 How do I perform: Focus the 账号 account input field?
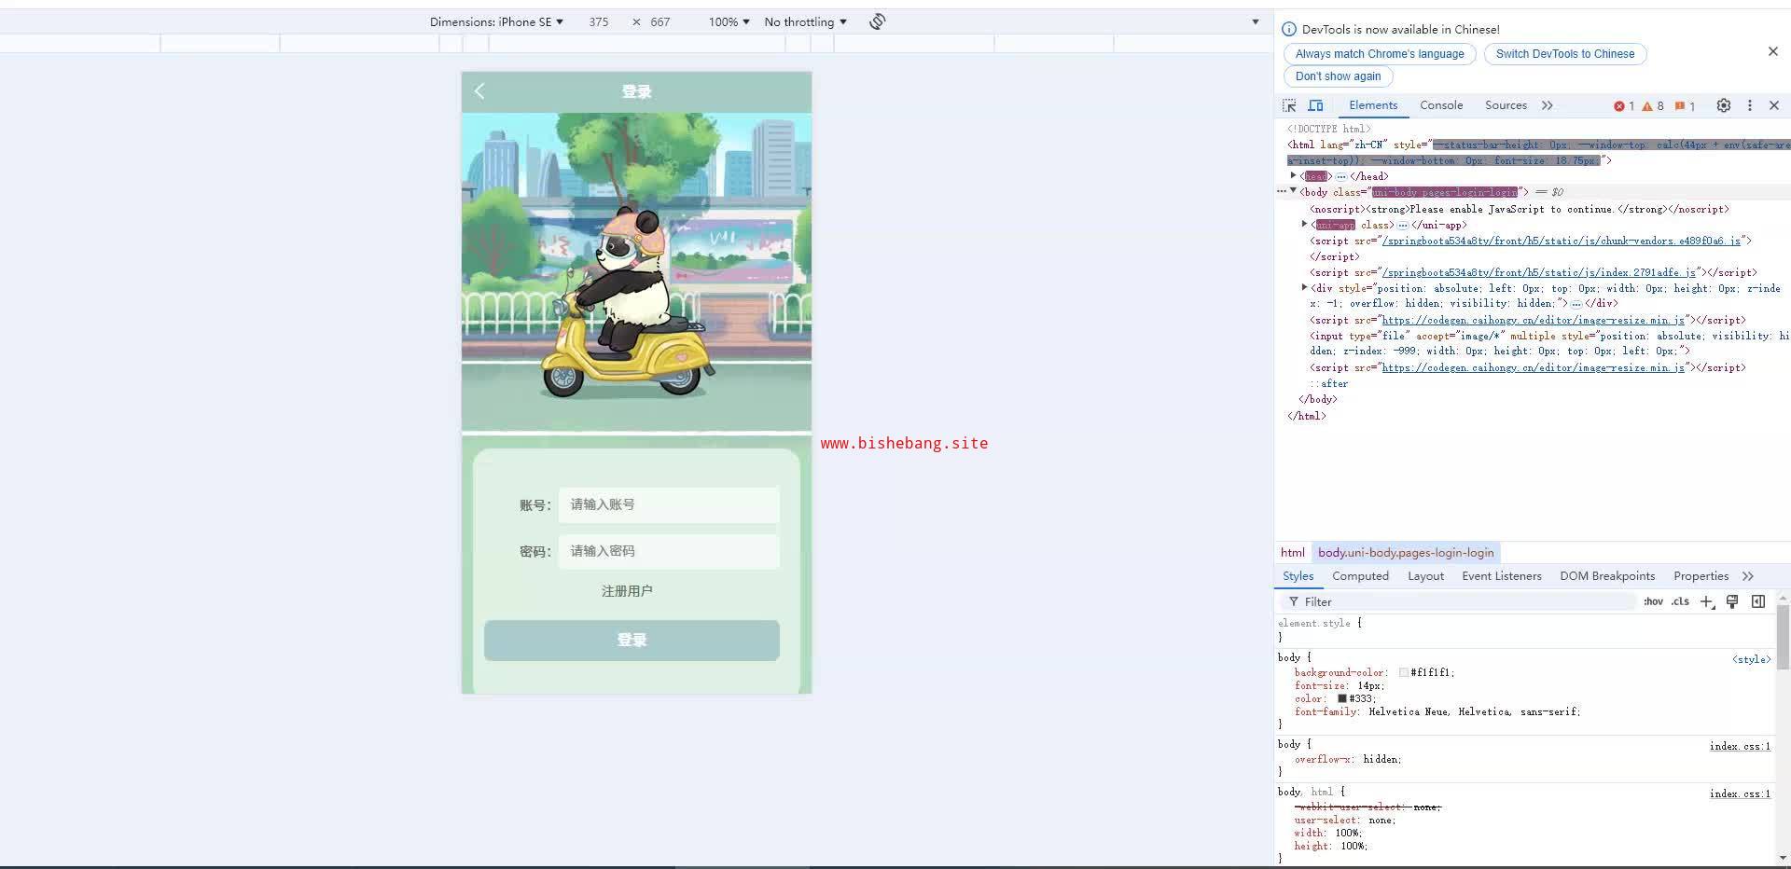point(669,504)
